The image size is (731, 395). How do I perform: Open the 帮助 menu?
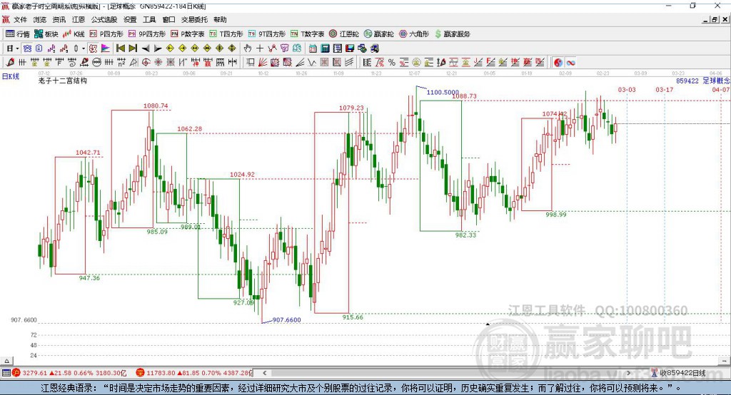(x=220, y=19)
